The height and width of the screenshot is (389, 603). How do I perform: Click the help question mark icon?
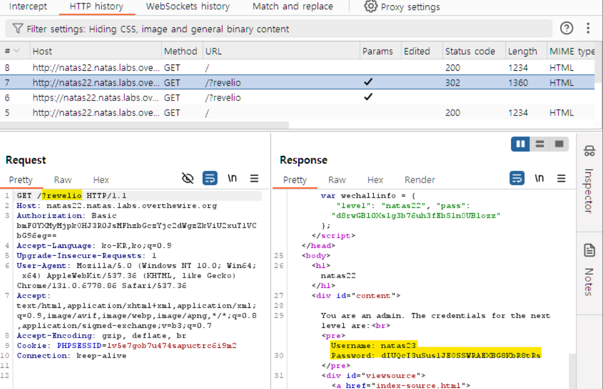(566, 28)
